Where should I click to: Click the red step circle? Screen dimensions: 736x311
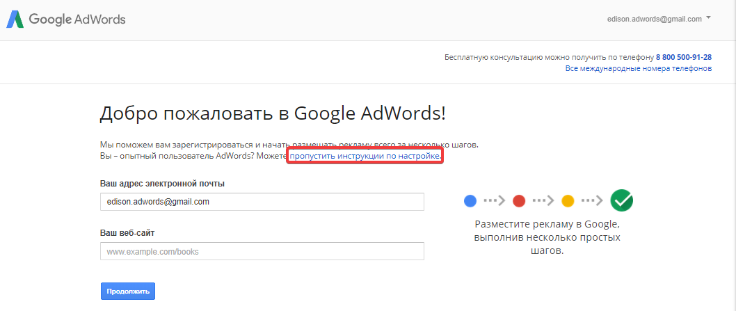(x=519, y=201)
